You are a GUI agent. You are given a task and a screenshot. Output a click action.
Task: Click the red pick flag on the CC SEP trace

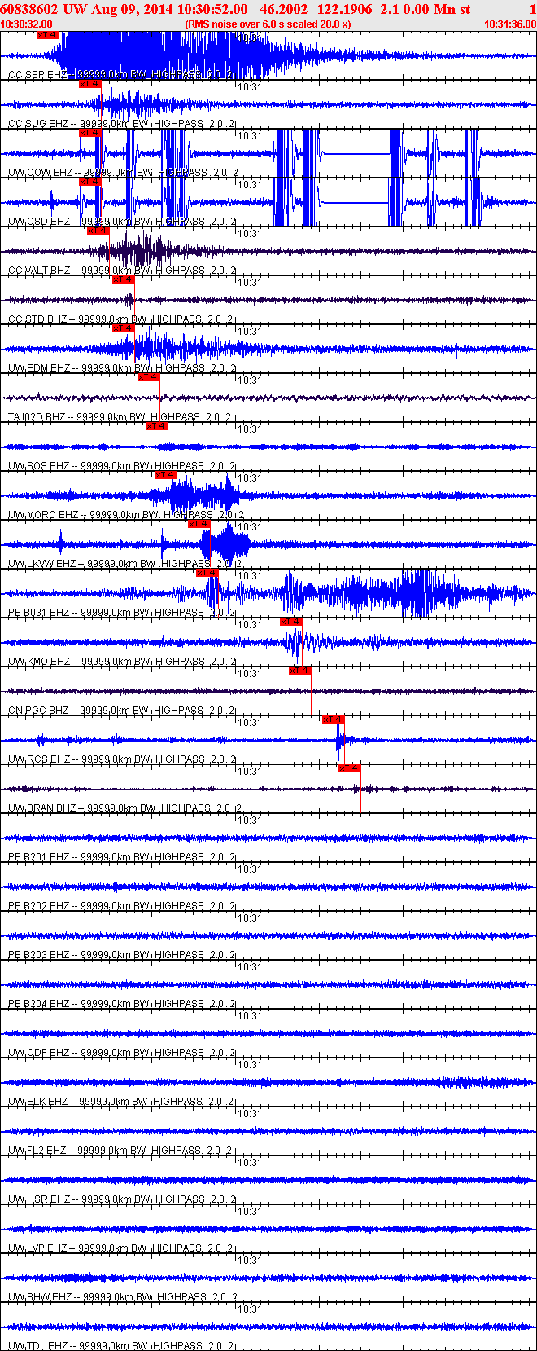48,35
